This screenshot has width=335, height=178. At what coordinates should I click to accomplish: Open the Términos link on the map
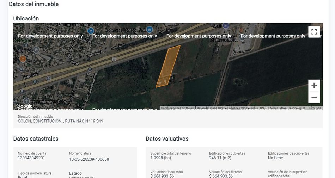coord(315,108)
